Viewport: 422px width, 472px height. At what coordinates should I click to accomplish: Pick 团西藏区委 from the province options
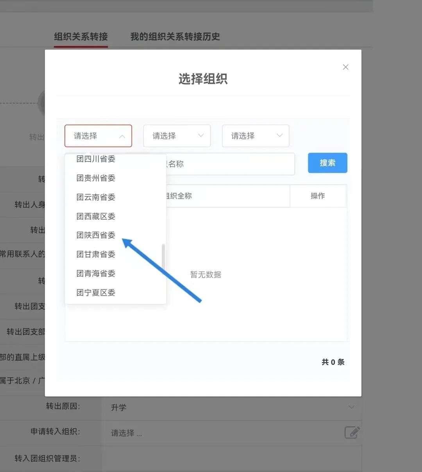(96, 216)
